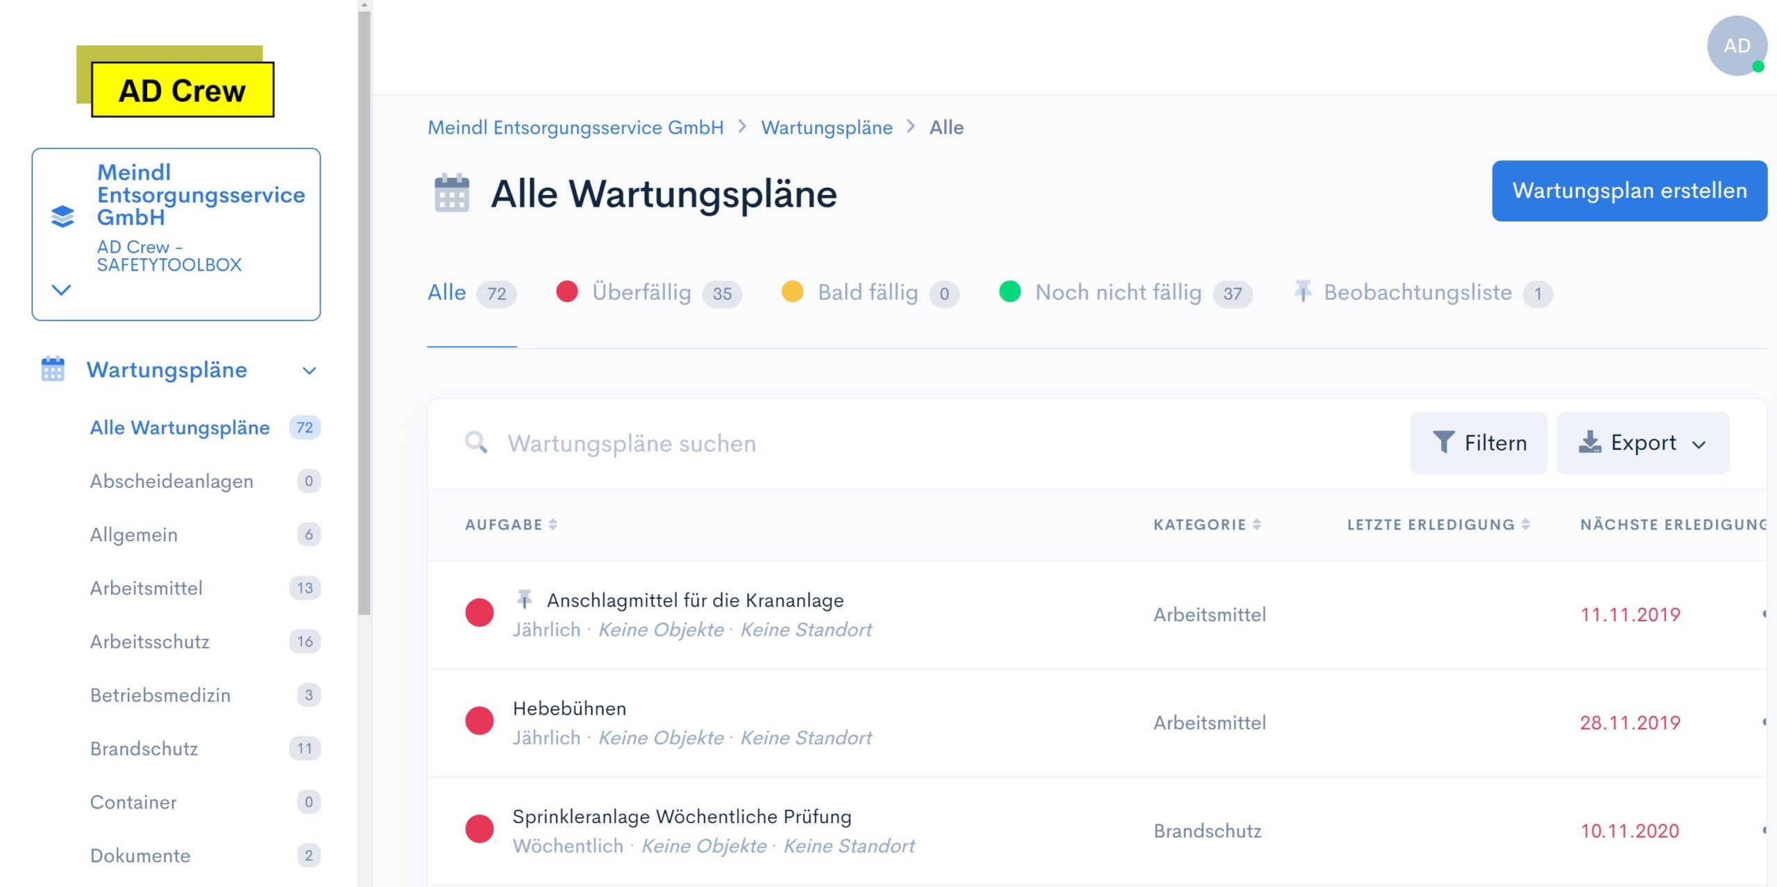Click the sidebar vertical scrollbar
The width and height of the screenshot is (1777, 887).
point(364,312)
